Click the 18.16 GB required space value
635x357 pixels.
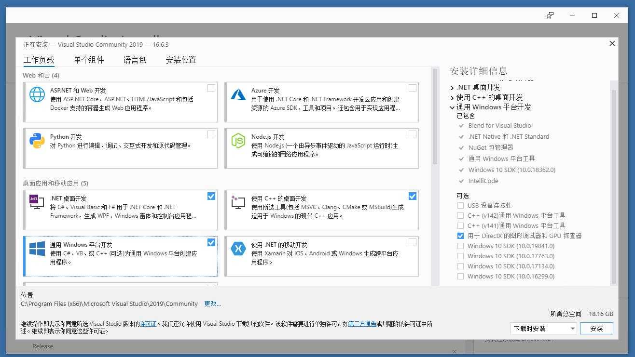pos(601,314)
